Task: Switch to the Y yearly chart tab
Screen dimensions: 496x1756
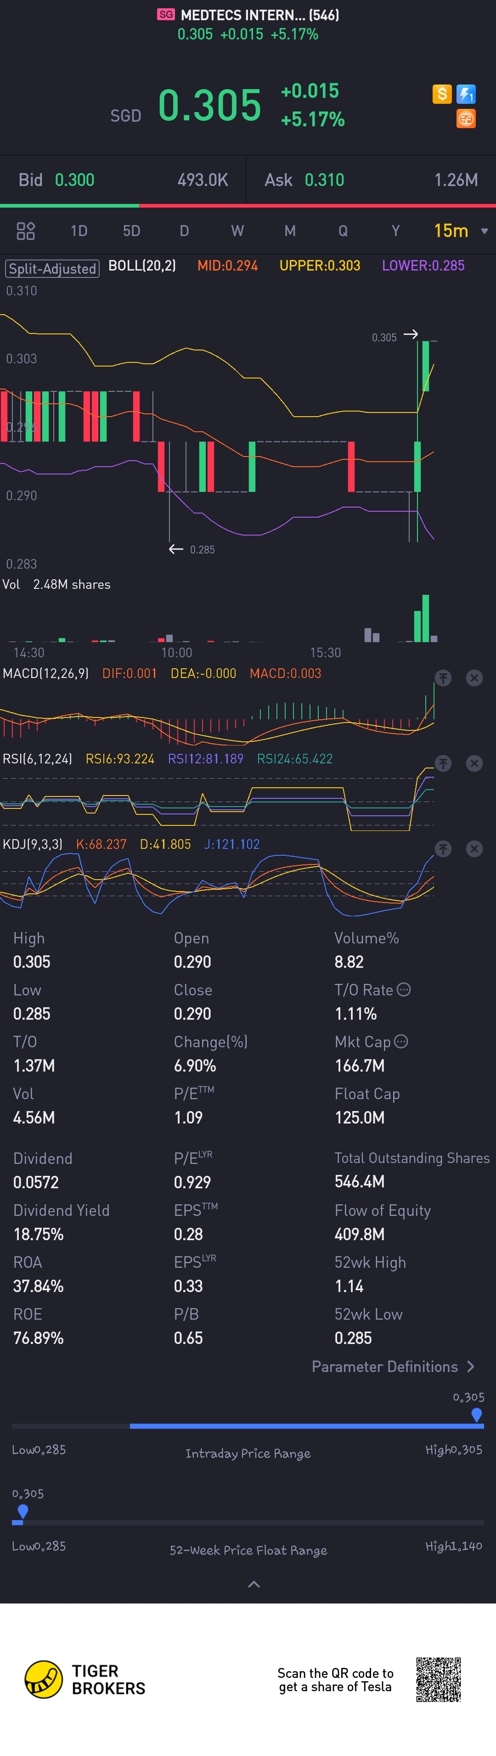Action: pos(396,231)
